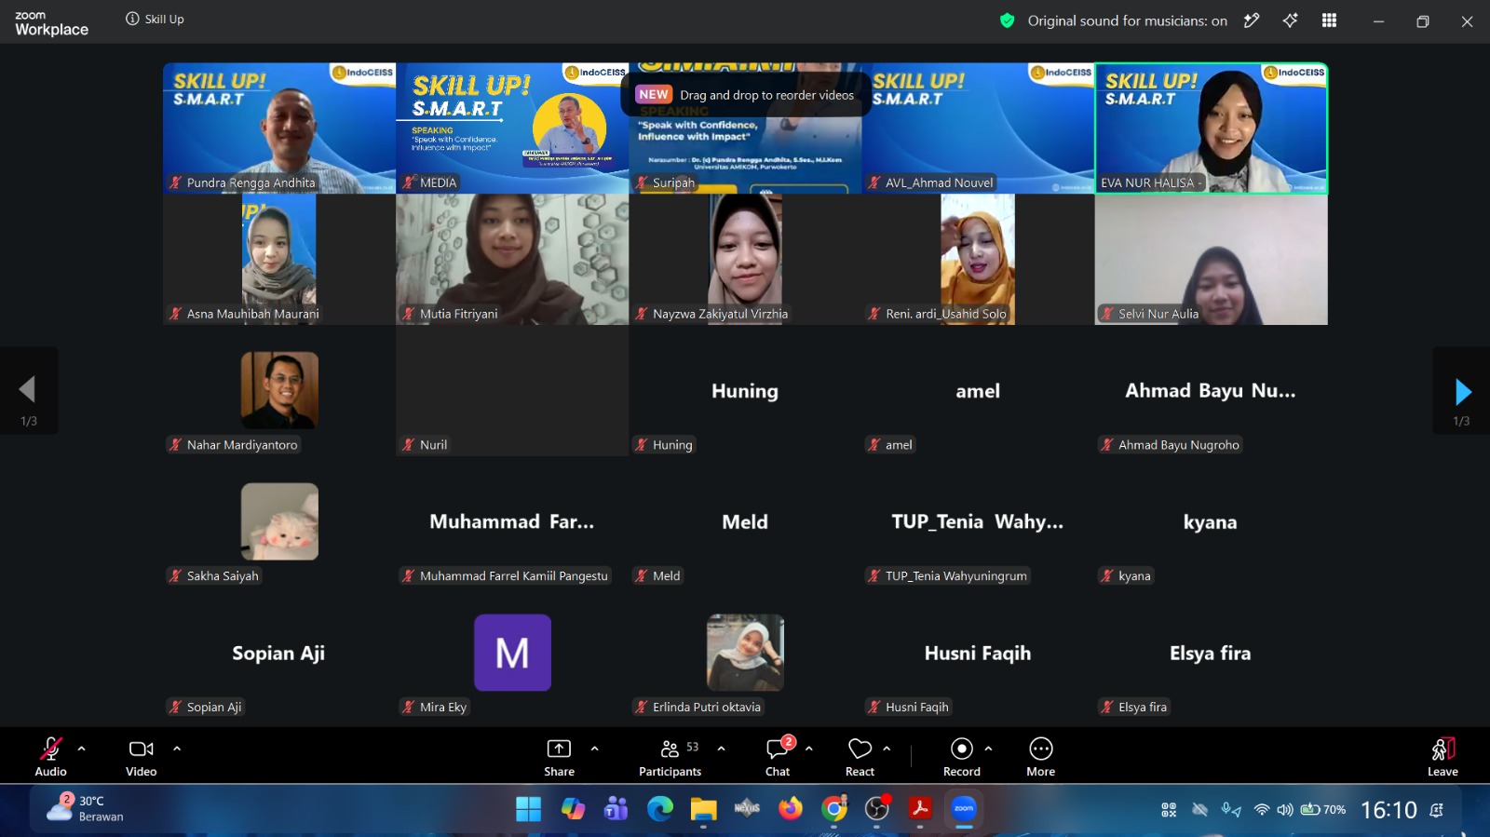
Task: Click the Zoom Workplace logo
Action: tap(51, 23)
